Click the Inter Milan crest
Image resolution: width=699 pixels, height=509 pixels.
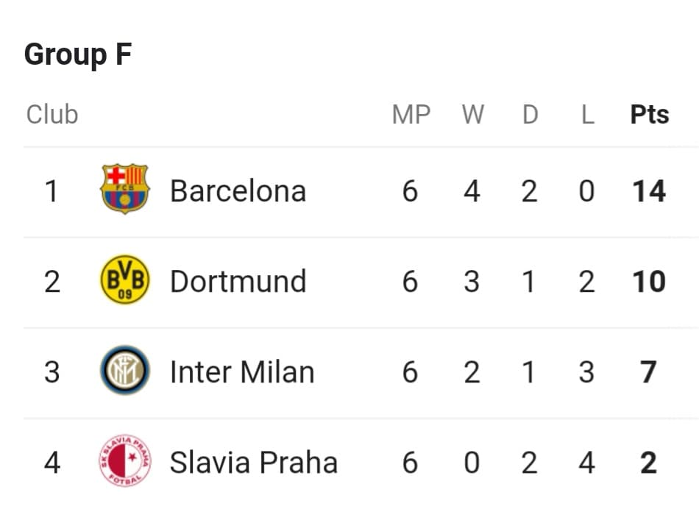pyautogui.click(x=125, y=370)
